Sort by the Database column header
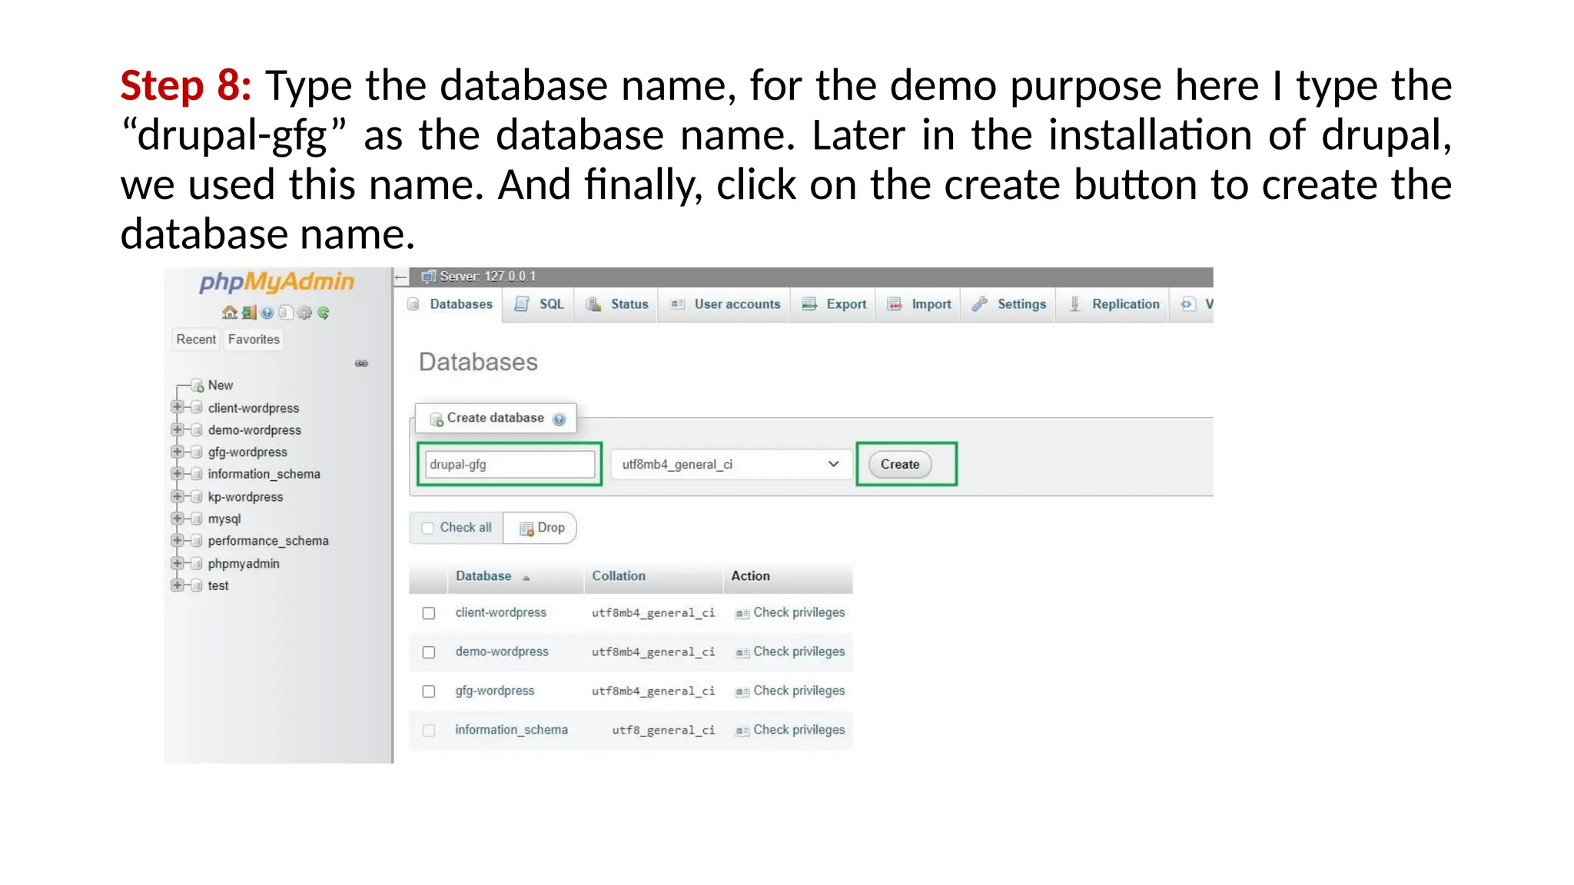 pos(483,576)
